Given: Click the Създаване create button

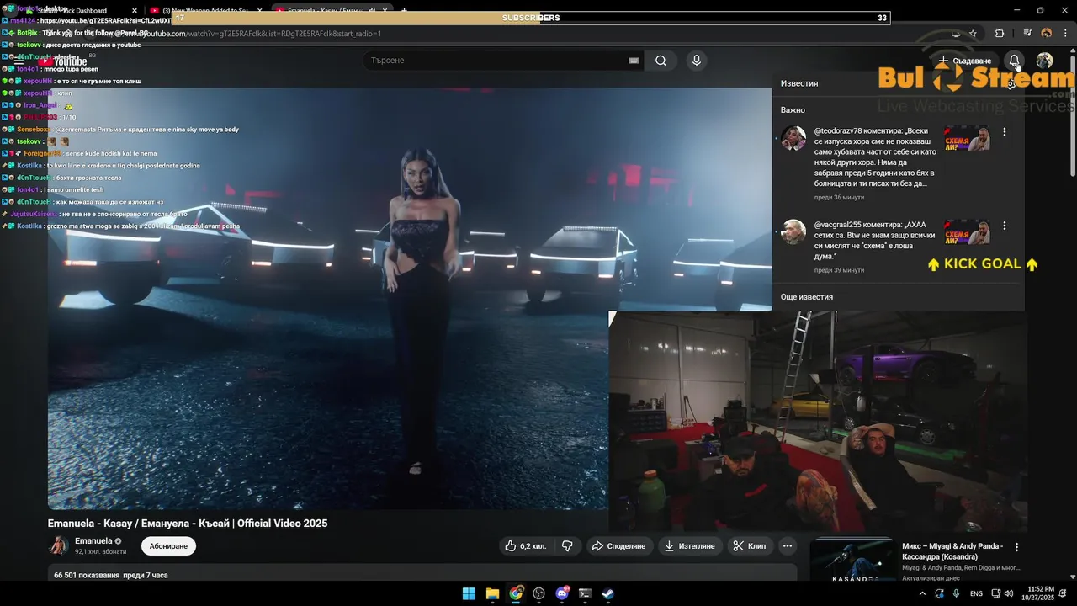Looking at the screenshot, I should click(965, 61).
